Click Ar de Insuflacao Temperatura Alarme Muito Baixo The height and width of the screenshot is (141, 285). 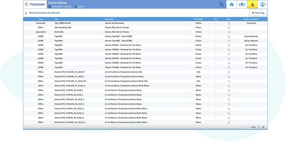(x=127, y=86)
